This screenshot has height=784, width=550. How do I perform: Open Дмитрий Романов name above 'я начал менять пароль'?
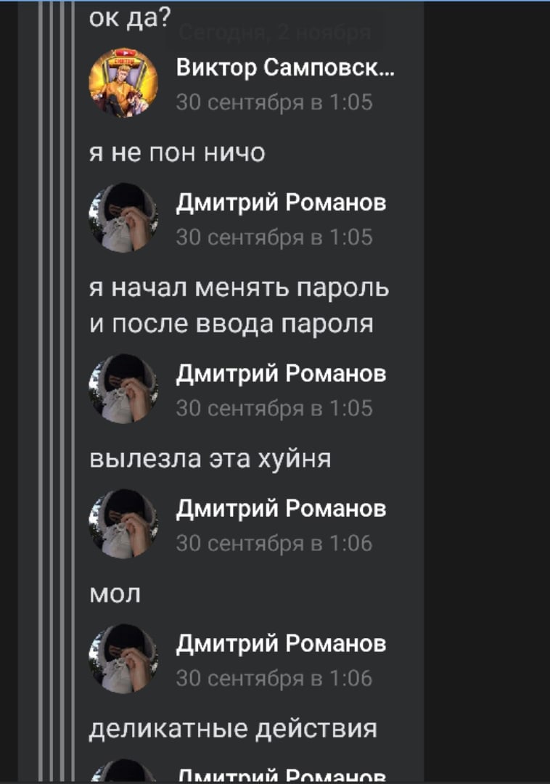click(281, 203)
